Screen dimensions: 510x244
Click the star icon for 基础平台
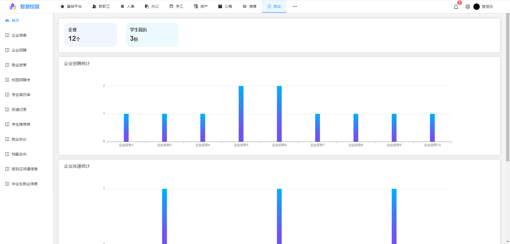pos(62,6)
